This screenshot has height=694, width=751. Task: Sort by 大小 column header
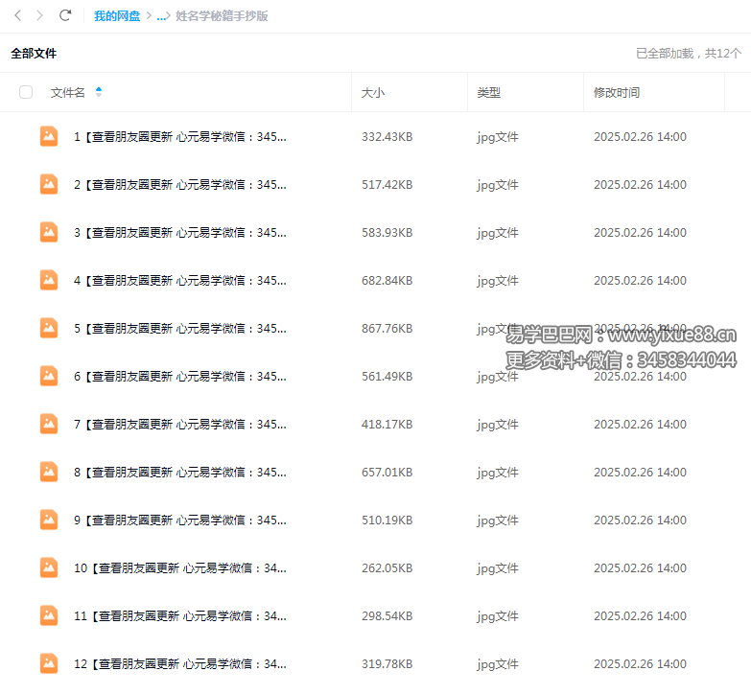click(x=372, y=93)
